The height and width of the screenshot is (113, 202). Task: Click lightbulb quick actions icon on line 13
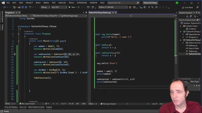click(15, 54)
